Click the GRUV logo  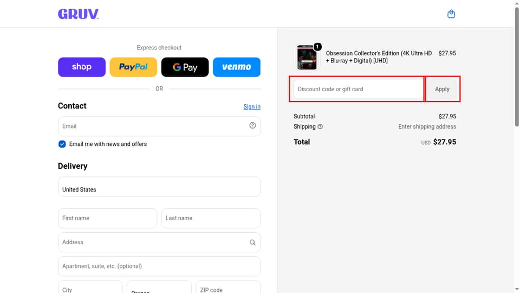coord(78,14)
